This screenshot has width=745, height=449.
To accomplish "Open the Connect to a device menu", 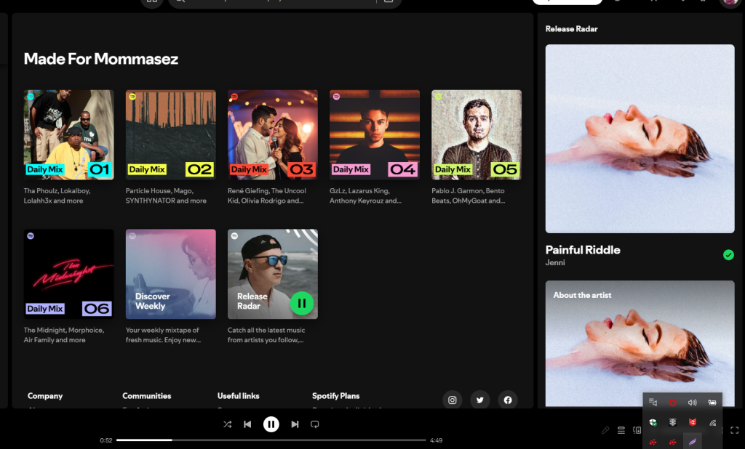I will point(637,430).
